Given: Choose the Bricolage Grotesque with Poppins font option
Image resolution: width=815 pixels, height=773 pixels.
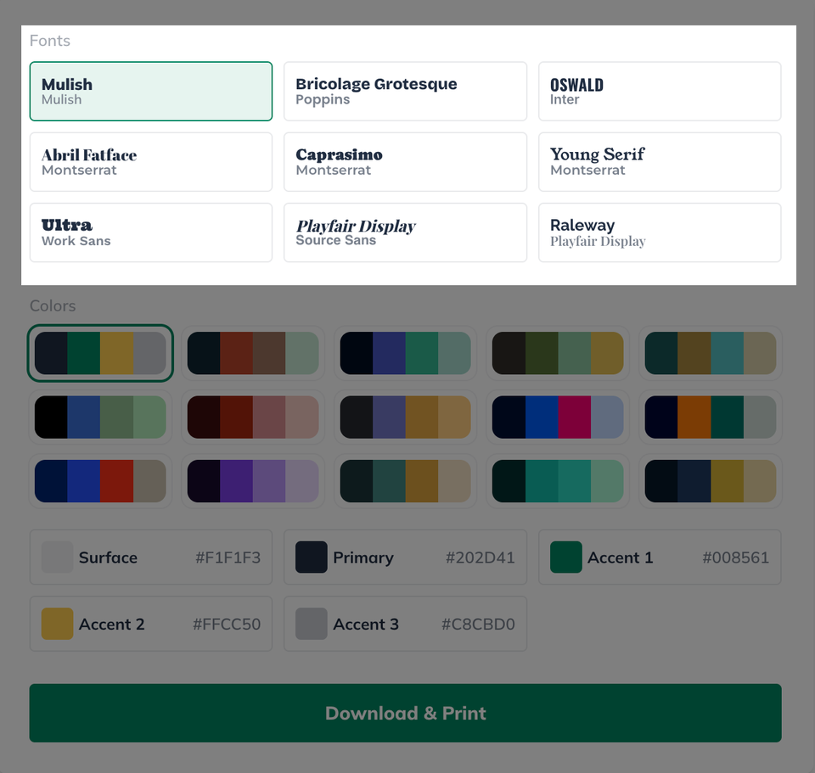Looking at the screenshot, I should 406,92.
